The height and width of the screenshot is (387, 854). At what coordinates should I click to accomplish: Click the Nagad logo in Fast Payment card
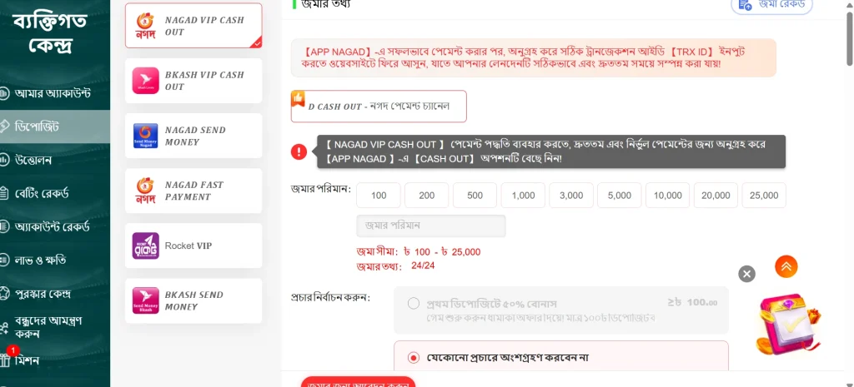(x=145, y=191)
